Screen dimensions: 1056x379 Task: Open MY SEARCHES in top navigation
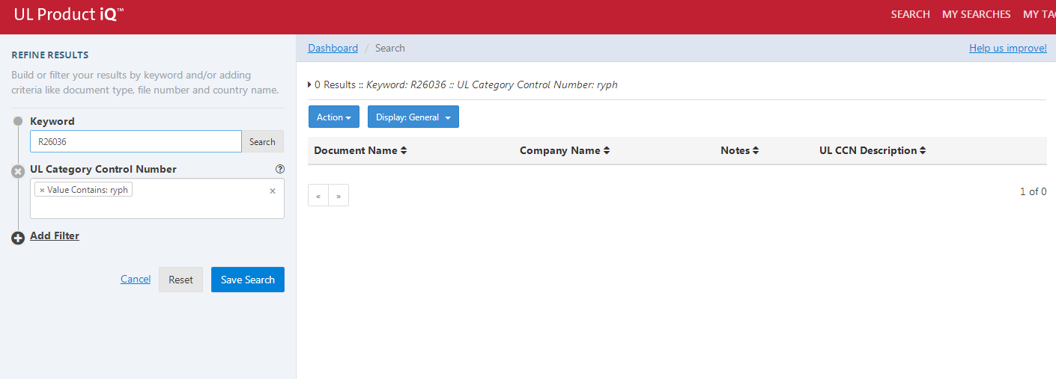tap(976, 14)
